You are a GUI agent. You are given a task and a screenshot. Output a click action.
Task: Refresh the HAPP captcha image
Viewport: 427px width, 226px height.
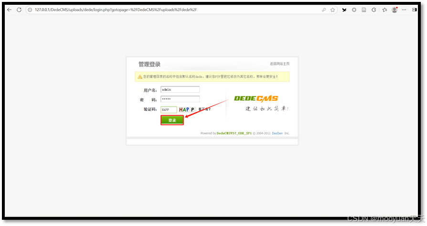tap(187, 109)
